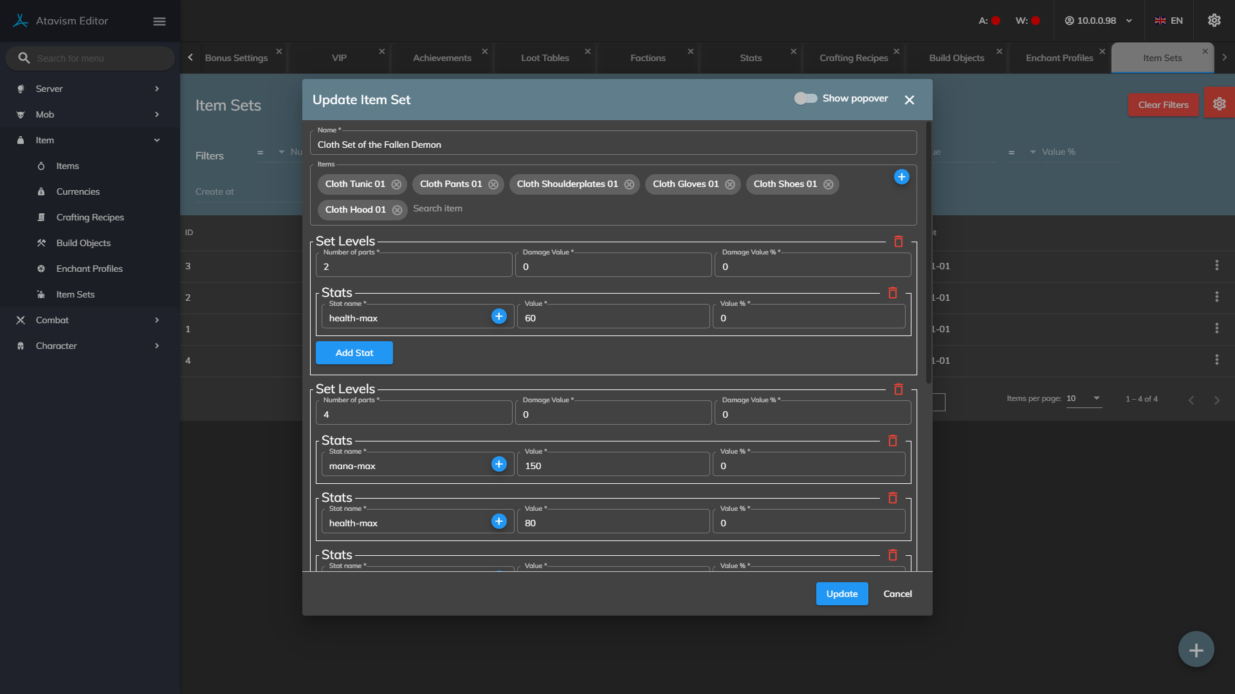Click the blue plus to add an item
The height and width of the screenshot is (694, 1235).
901,177
